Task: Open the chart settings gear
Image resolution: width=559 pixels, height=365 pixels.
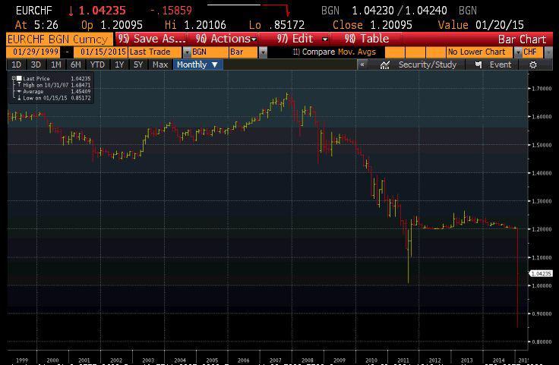Action: click(x=533, y=65)
